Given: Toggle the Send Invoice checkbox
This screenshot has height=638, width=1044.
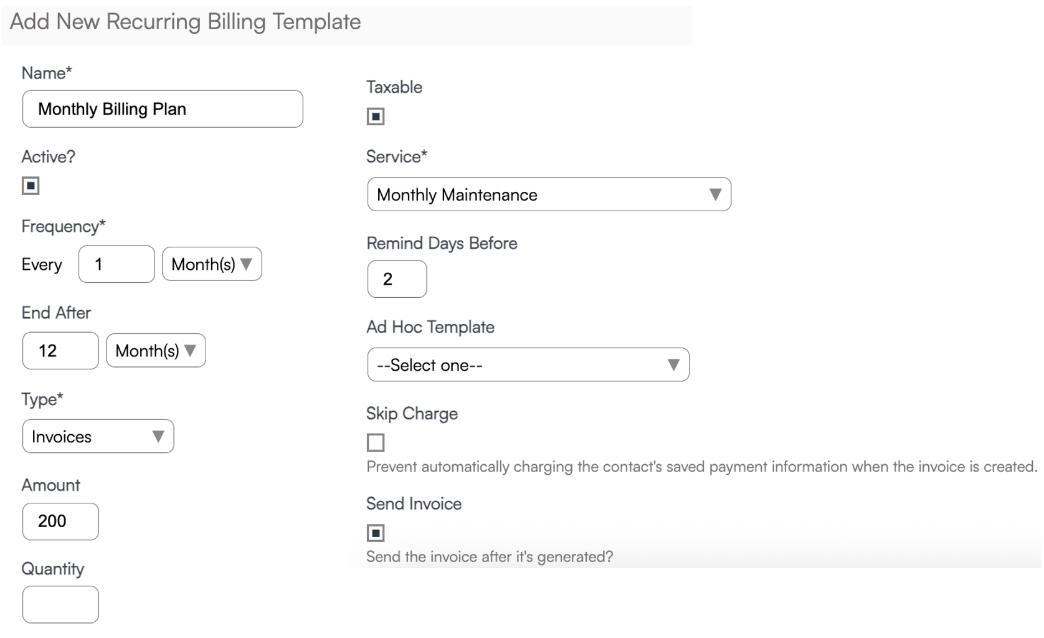Looking at the screenshot, I should [376, 533].
